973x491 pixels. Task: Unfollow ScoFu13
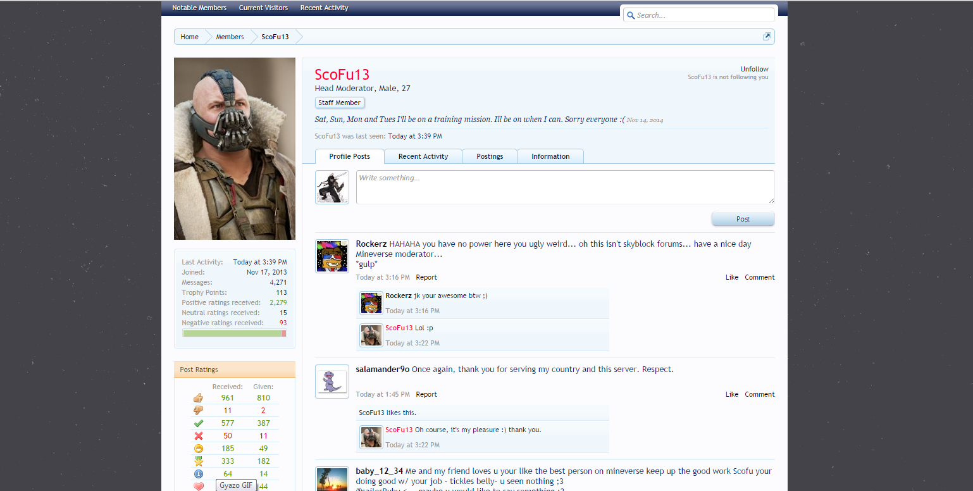(x=755, y=69)
